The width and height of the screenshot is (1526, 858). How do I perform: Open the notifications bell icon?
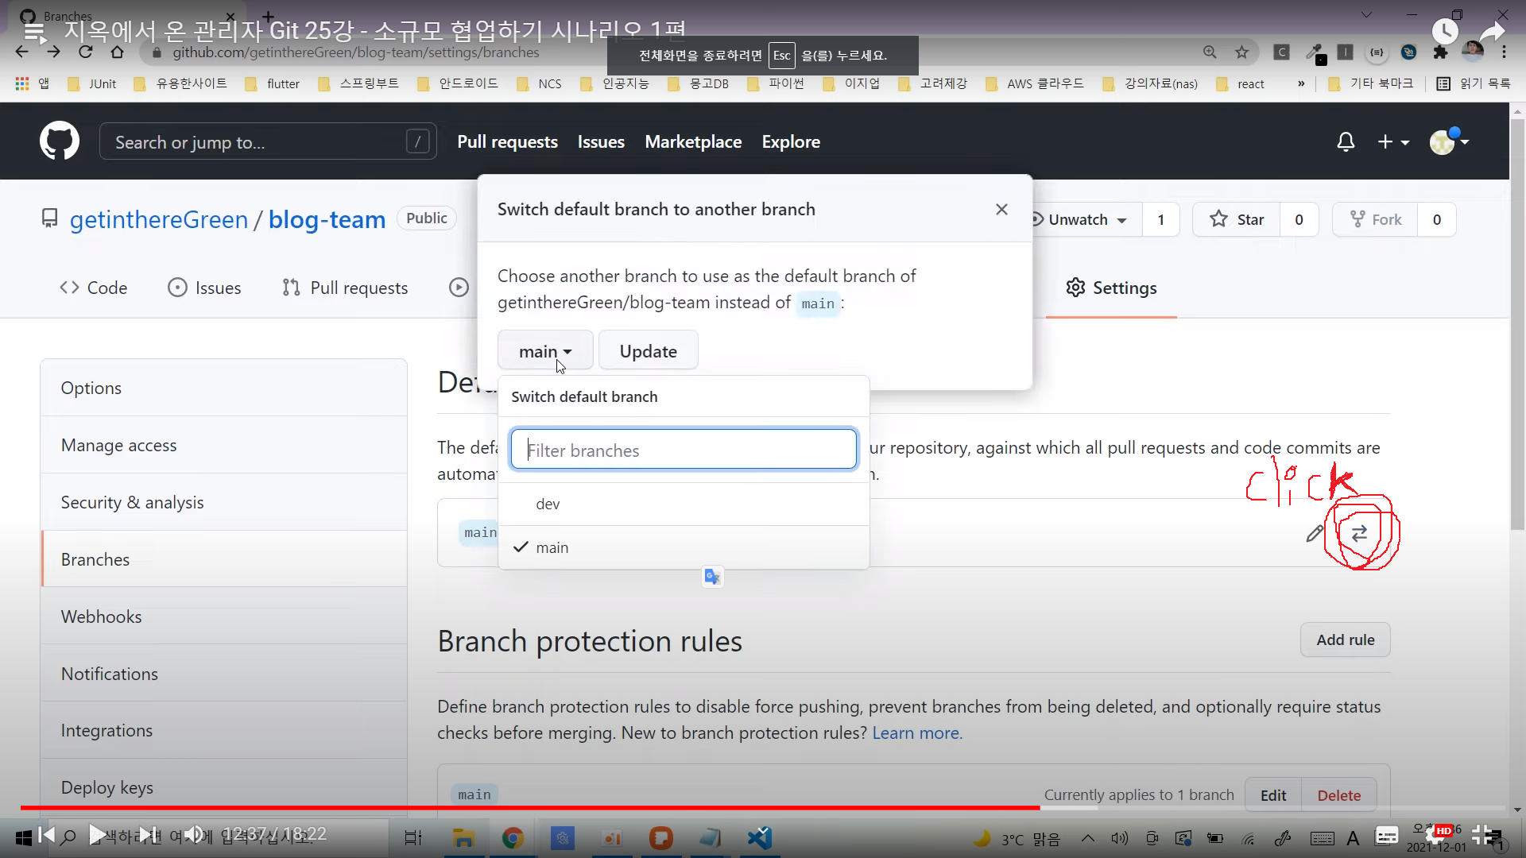[x=1345, y=142]
